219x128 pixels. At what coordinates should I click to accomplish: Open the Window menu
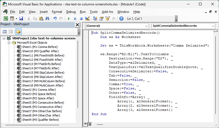point(123,12)
